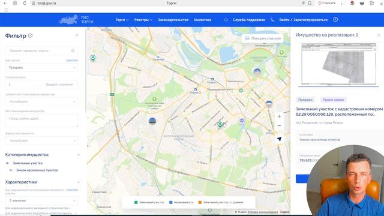This screenshot has height=216, width=384.
Task: Open the 2 значения dropdown
Action: [41, 200]
